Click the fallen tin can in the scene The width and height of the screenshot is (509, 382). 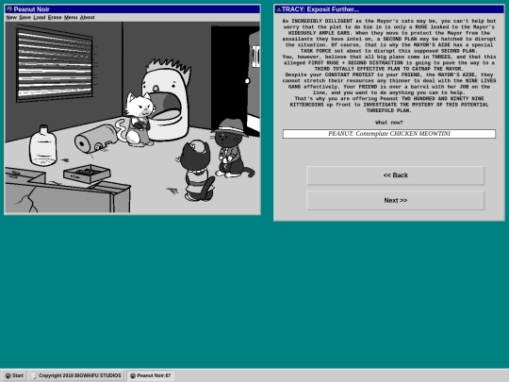[x=96, y=139]
